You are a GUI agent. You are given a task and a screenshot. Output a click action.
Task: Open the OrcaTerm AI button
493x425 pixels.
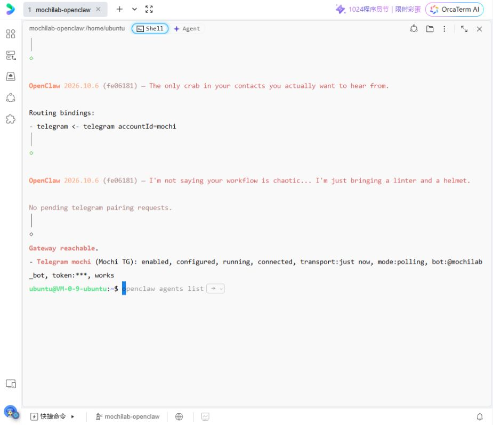tap(454, 10)
